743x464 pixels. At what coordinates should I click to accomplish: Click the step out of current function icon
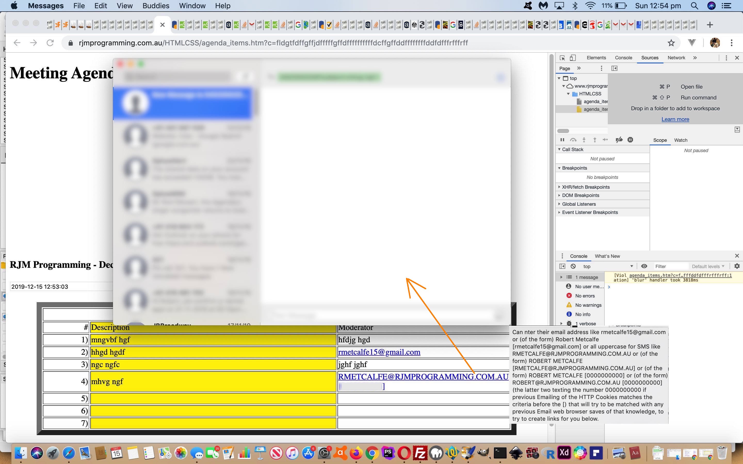click(x=594, y=140)
